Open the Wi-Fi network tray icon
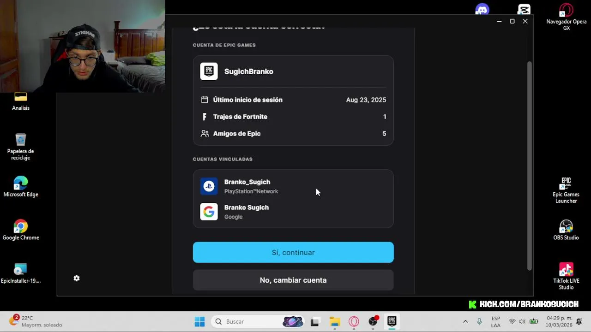Viewport: 591px width, 332px height. pyautogui.click(x=512, y=321)
